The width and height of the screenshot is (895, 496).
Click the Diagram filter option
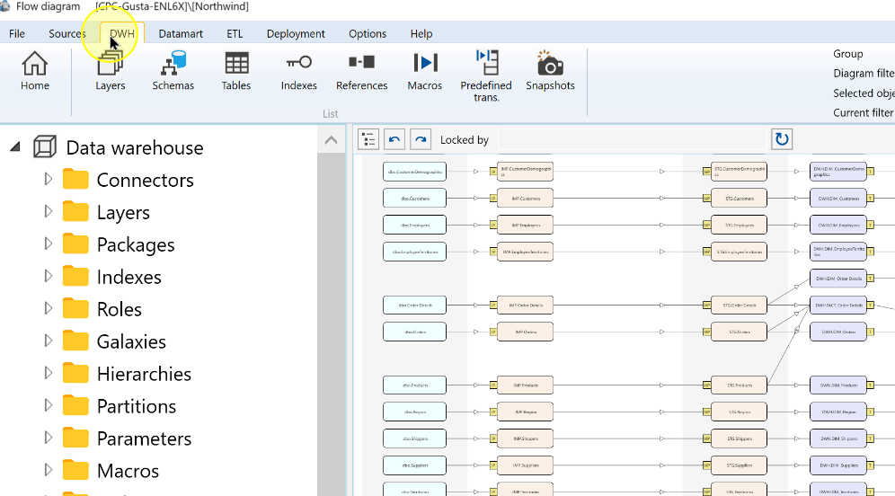(864, 73)
